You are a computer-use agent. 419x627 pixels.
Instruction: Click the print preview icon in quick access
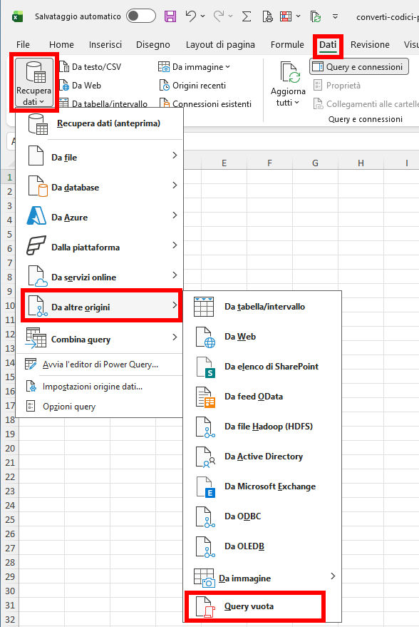[x=267, y=16]
